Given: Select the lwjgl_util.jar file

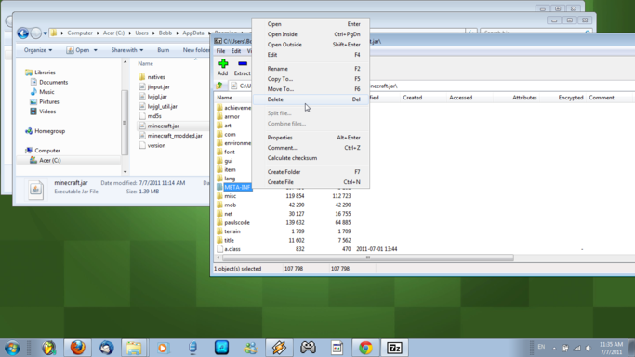Looking at the screenshot, I should click(x=158, y=106).
